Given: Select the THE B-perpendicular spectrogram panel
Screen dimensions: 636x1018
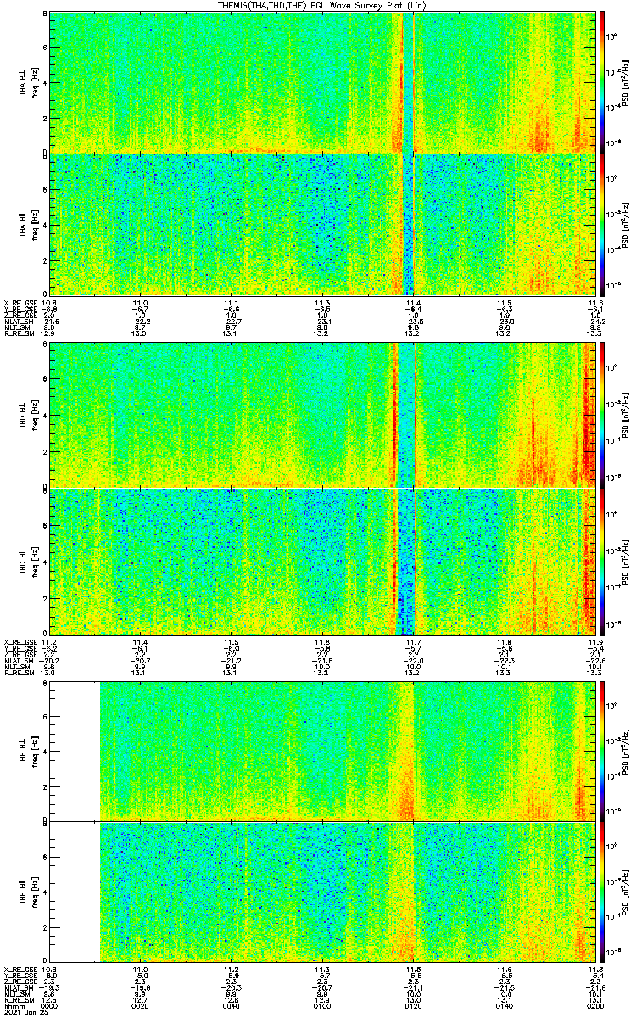Looking at the screenshot, I should (x=322, y=750).
